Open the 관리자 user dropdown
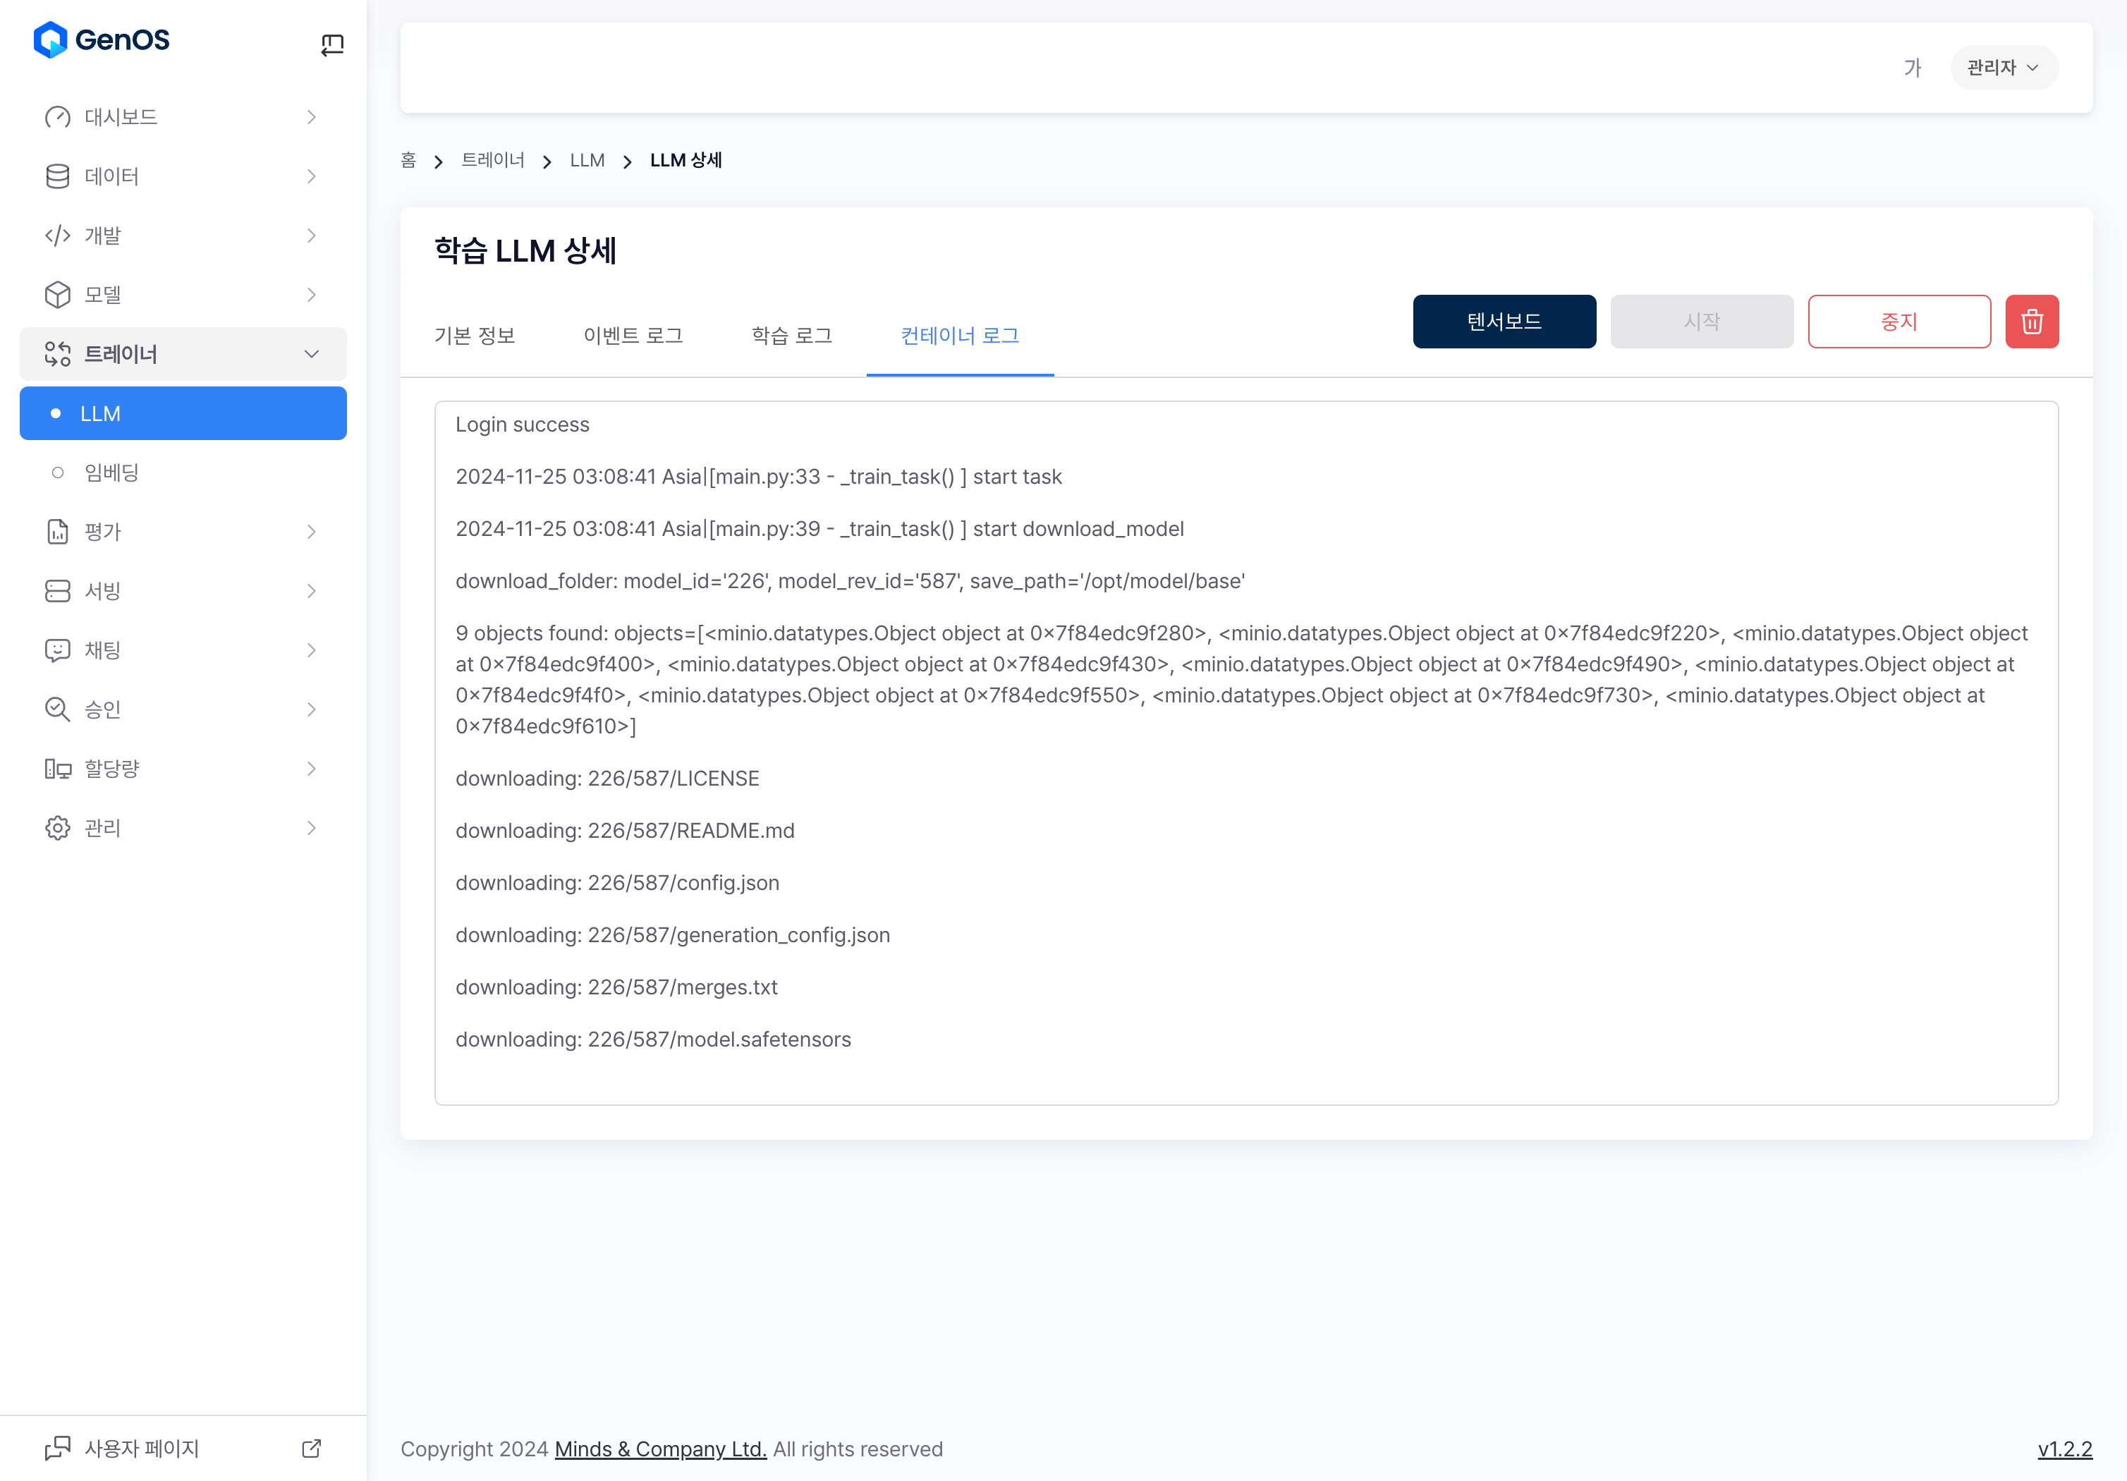This screenshot has height=1481, width=2127. (x=2003, y=68)
